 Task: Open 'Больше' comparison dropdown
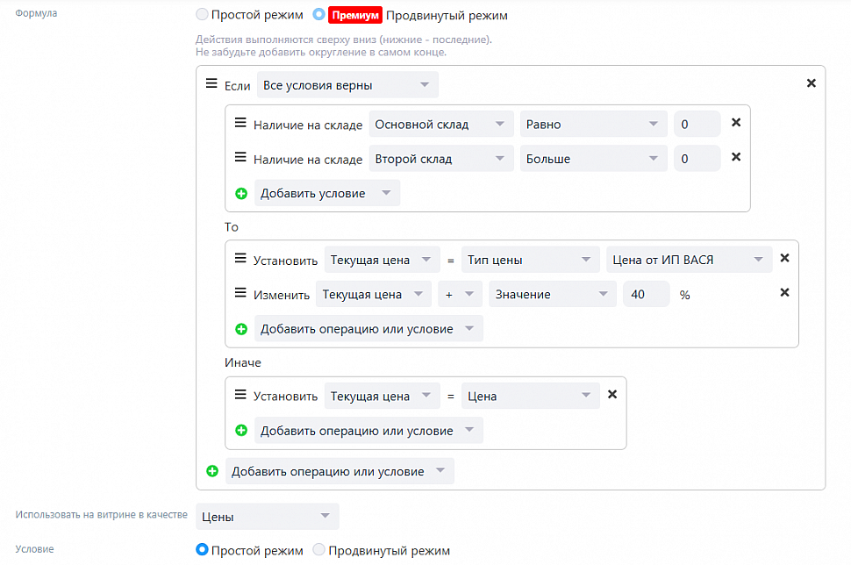[593, 159]
